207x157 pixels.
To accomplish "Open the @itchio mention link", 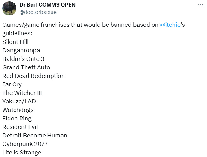I will [170, 25].
